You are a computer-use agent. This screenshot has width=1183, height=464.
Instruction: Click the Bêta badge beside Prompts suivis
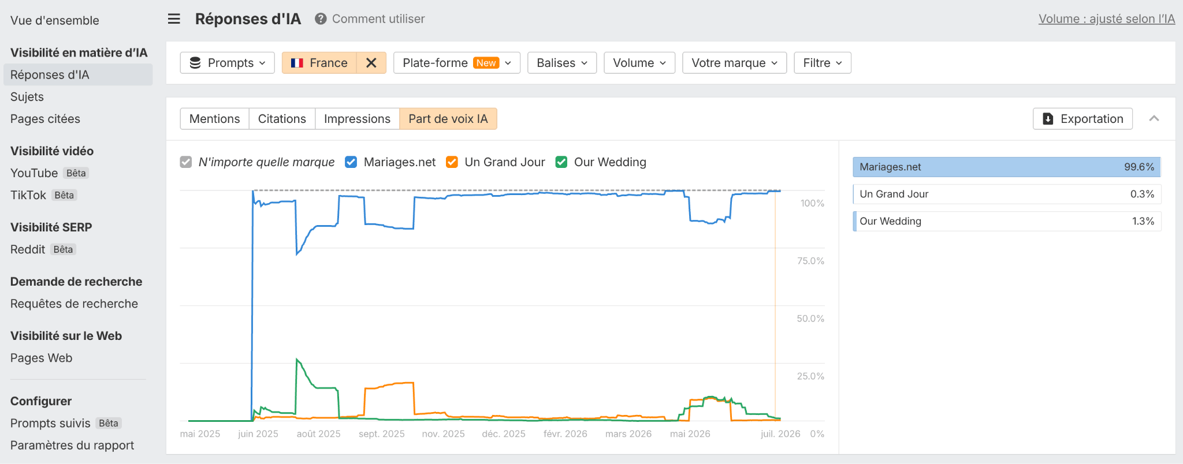pos(109,423)
